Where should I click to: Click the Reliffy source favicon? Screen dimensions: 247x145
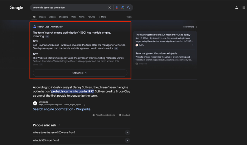click(x=137, y=45)
